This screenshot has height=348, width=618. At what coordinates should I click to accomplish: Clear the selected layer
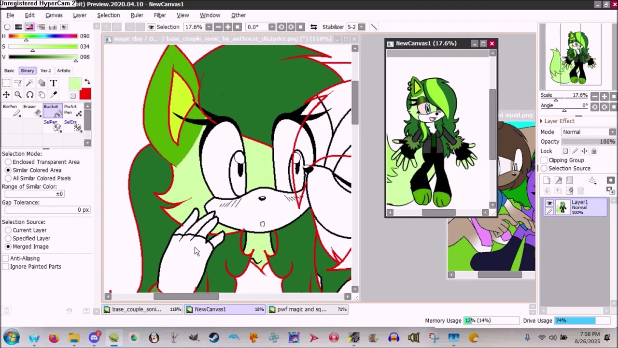pyautogui.click(x=570, y=191)
